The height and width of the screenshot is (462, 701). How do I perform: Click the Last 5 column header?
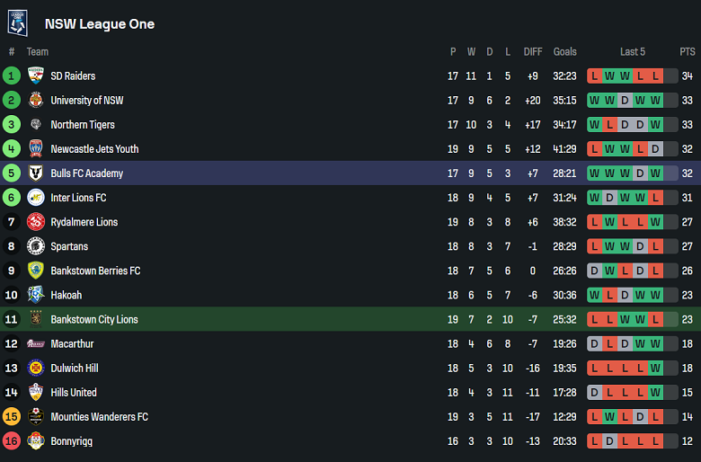pyautogui.click(x=633, y=52)
